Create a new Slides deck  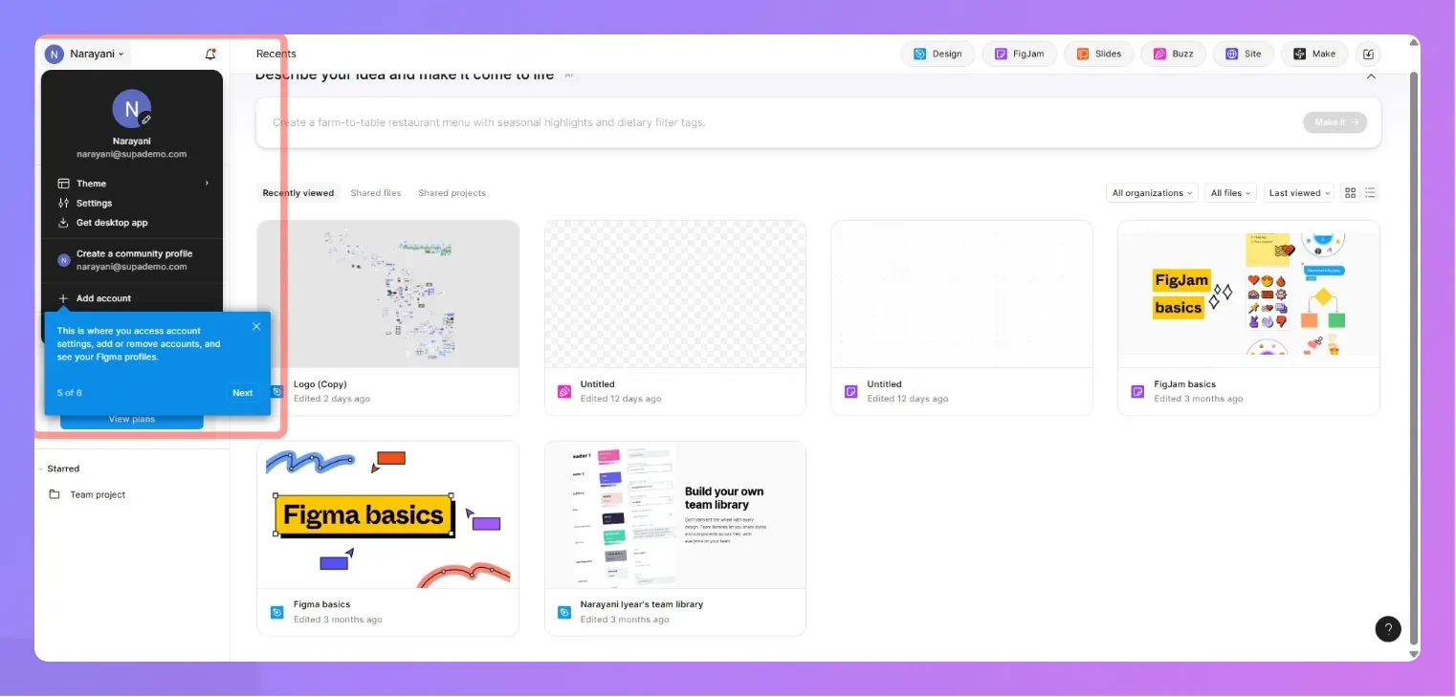tap(1098, 54)
